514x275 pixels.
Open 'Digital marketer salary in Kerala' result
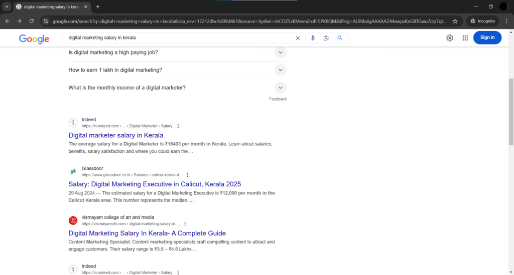click(x=116, y=135)
